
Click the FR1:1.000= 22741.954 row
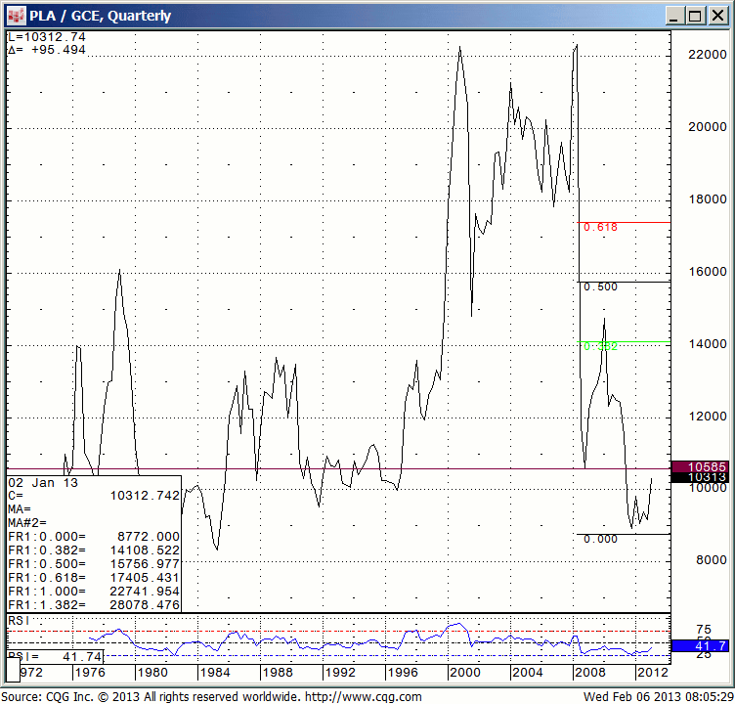point(94,591)
